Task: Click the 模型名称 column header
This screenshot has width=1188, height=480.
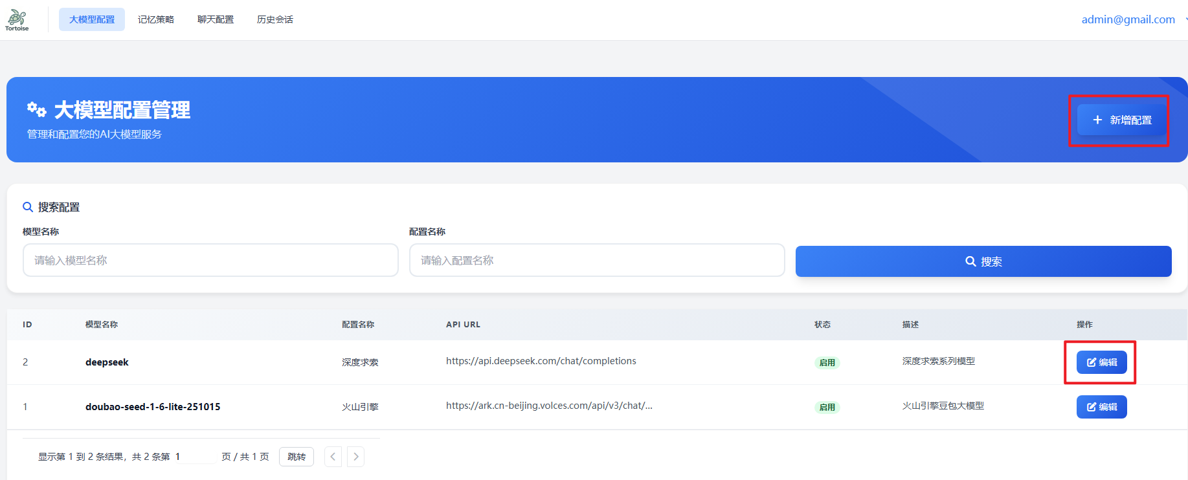Action: pyautogui.click(x=102, y=325)
